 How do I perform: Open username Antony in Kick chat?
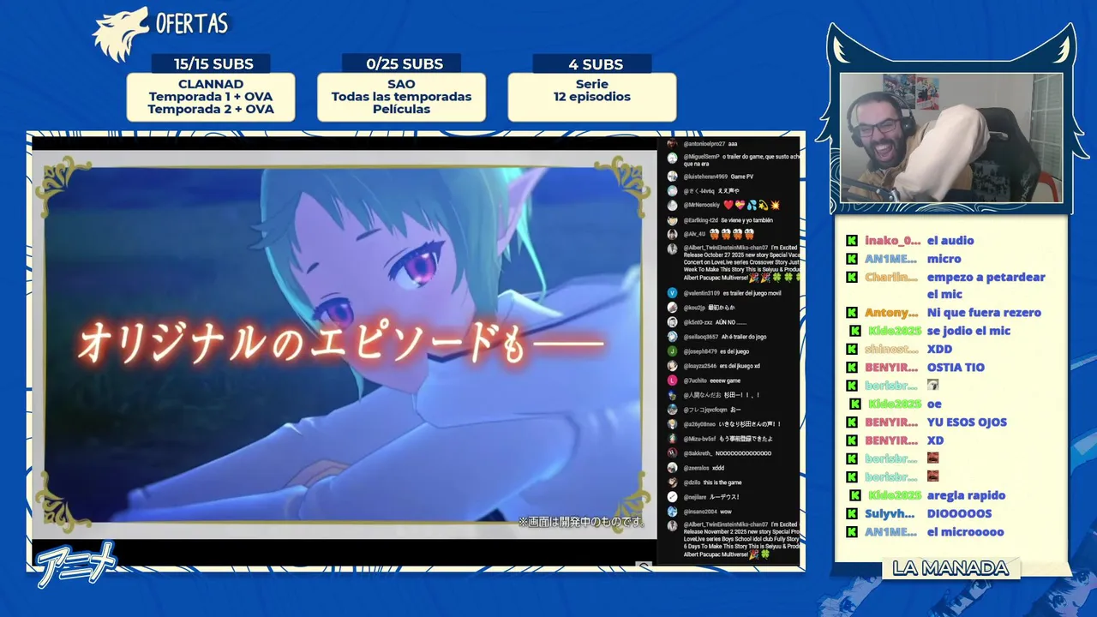coord(892,313)
